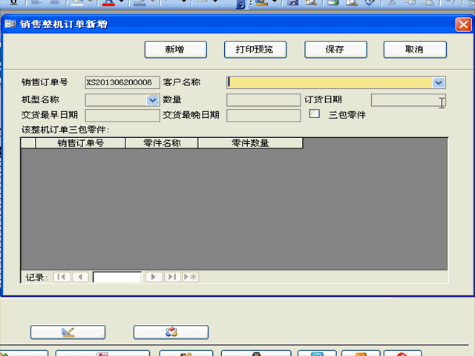
Task: Go to the next record
Action: pos(154,277)
